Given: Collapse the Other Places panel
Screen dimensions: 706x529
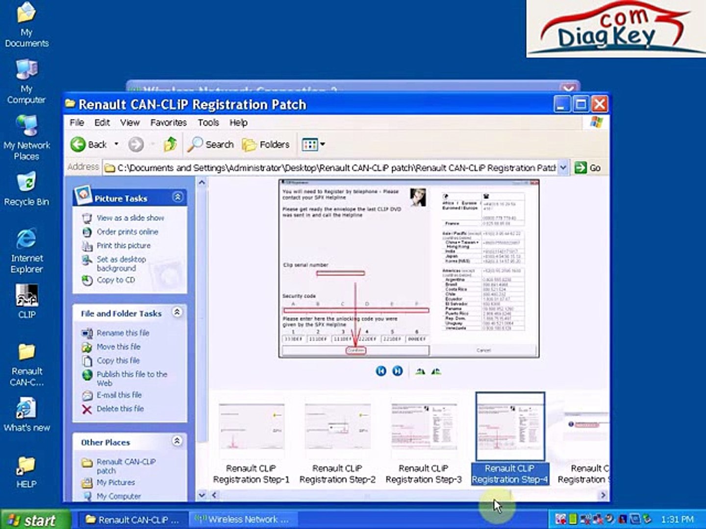Looking at the screenshot, I should pos(177,441).
